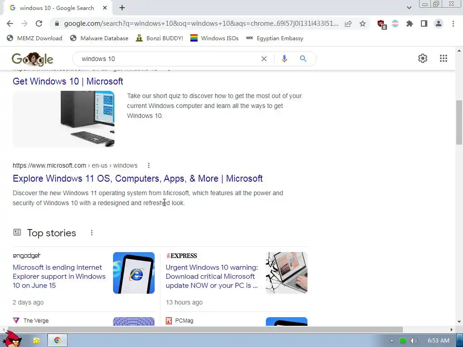Screen dimensions: 463x347
Task: Clear the search box with X
Action: pyautogui.click(x=264, y=59)
